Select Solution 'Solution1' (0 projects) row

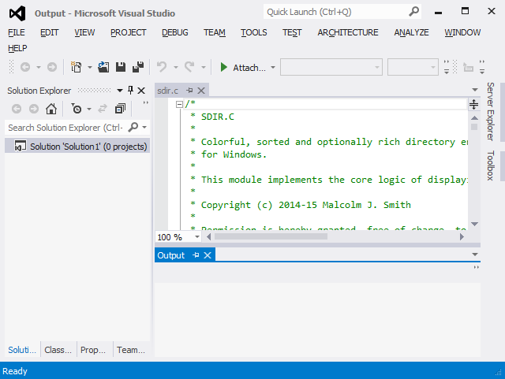point(77,146)
